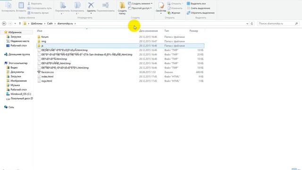Select Домашняя группа in the sidebar

click(19, 54)
